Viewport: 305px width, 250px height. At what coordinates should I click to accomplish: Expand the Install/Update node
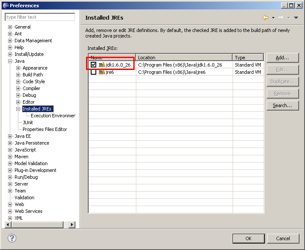point(10,54)
